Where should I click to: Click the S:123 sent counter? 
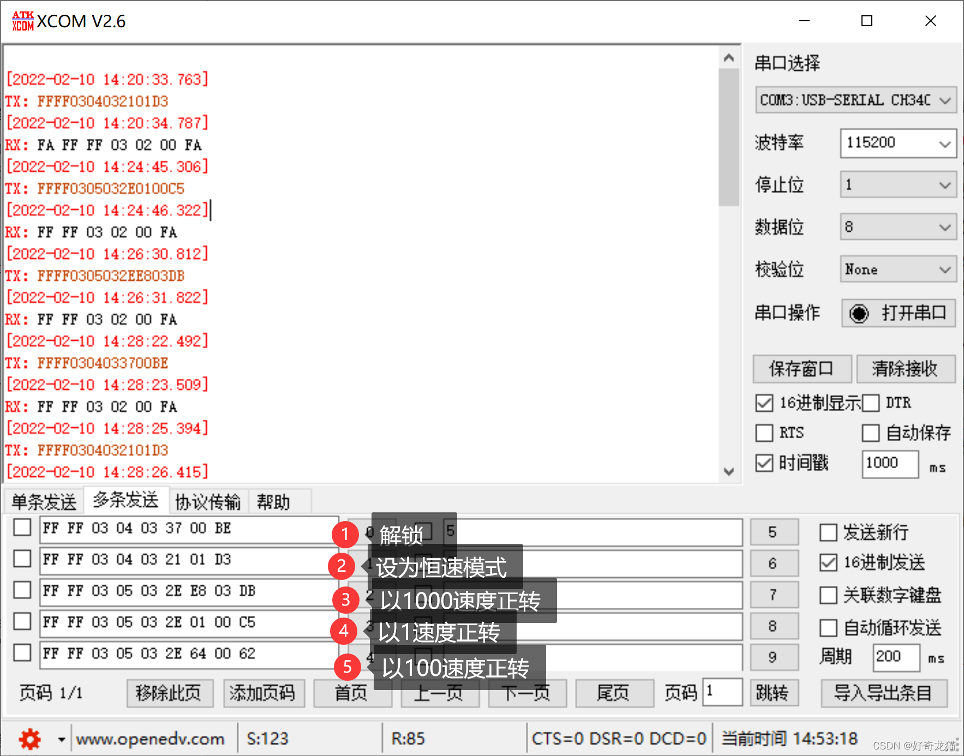coord(268,739)
